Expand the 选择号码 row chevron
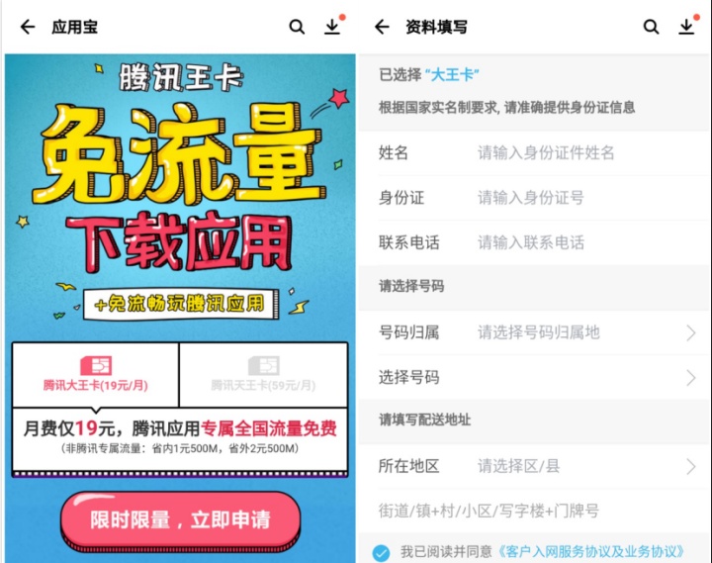The height and width of the screenshot is (563, 712). (x=691, y=378)
